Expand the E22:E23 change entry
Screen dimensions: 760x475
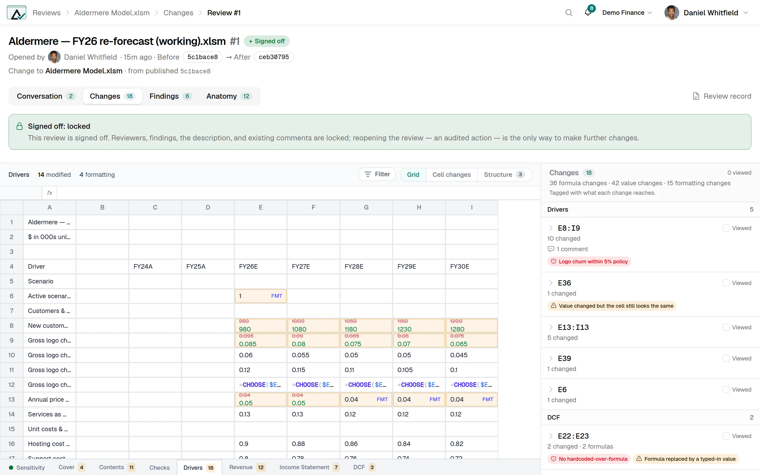550,436
